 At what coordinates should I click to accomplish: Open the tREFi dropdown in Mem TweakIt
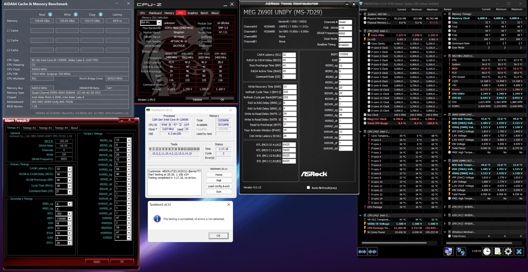pos(70,218)
